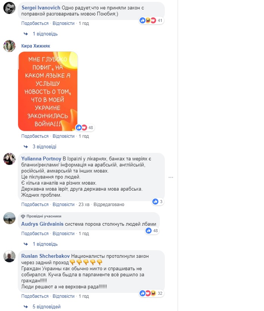Image resolution: width=264 pixels, height=311 pixels.
Task: Click Відповісти under Audrys Girdvainis's comment
Action: 63,234
